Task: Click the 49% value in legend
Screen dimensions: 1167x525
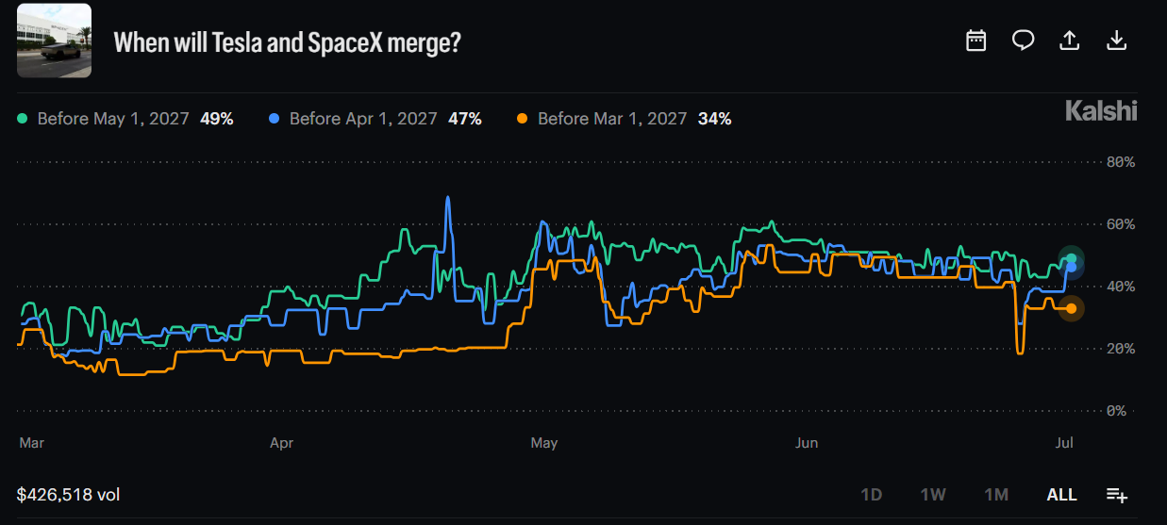Action: pyautogui.click(x=217, y=119)
